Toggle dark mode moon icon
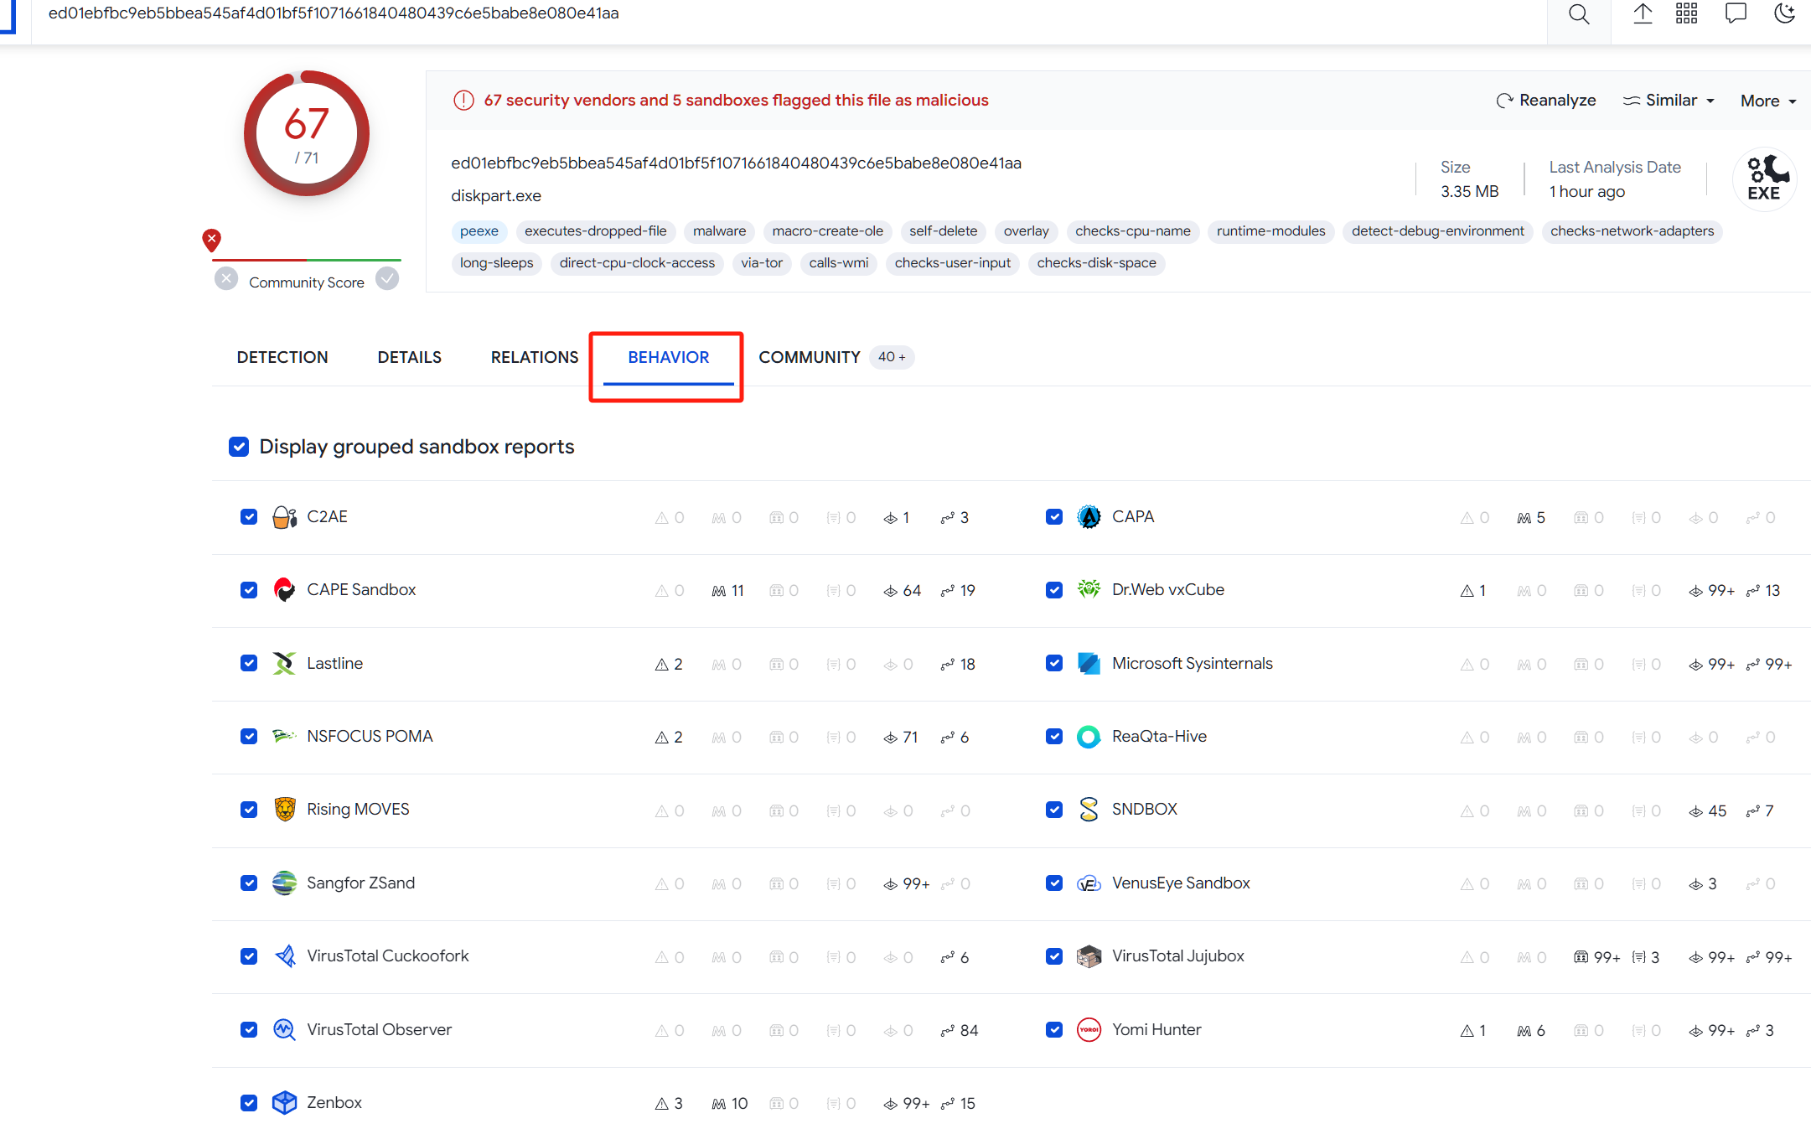1811x1134 pixels. (x=1785, y=13)
